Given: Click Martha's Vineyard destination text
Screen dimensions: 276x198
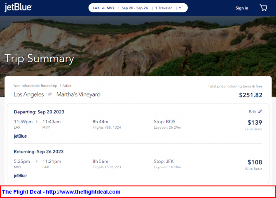Looking at the screenshot, I should pyautogui.click(x=78, y=94).
